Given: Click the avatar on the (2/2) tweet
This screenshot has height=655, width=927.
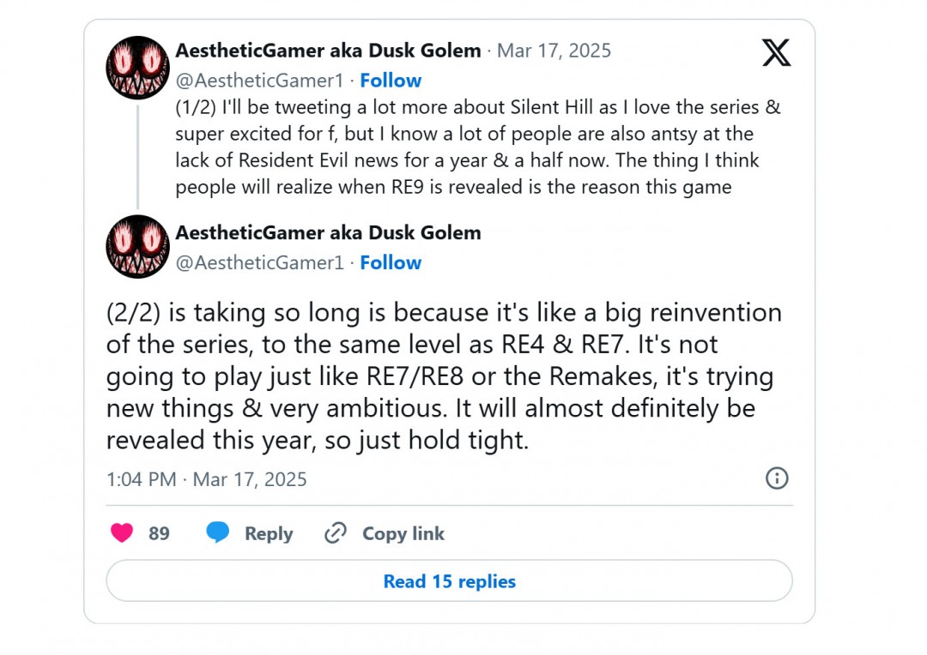Looking at the screenshot, I should coord(137,246).
